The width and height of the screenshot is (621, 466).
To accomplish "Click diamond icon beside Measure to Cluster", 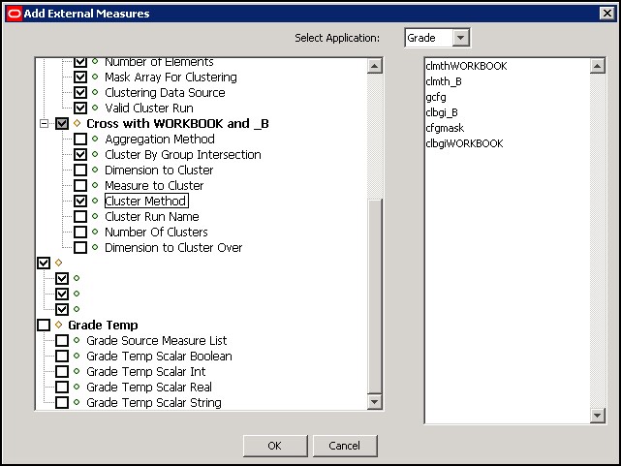I will [95, 185].
